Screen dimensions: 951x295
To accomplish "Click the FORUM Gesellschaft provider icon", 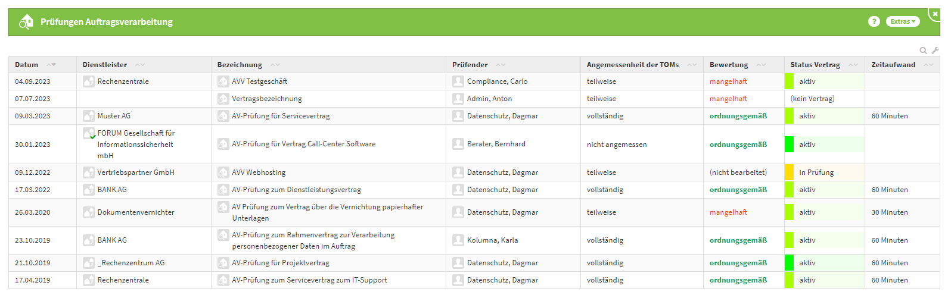I will [89, 134].
